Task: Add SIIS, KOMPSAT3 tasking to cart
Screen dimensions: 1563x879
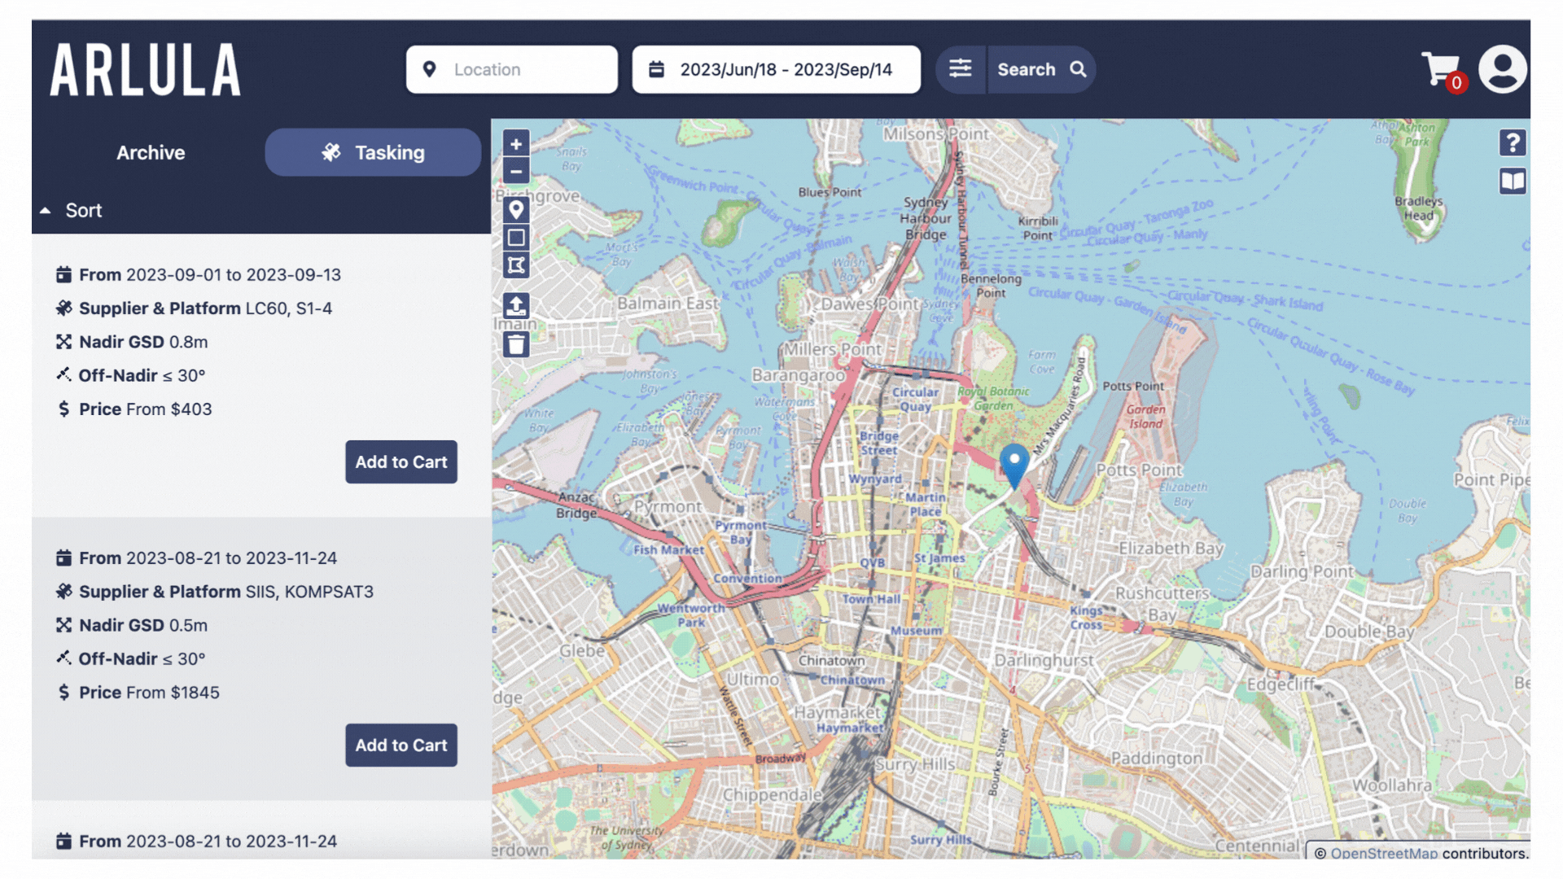Action: point(401,746)
